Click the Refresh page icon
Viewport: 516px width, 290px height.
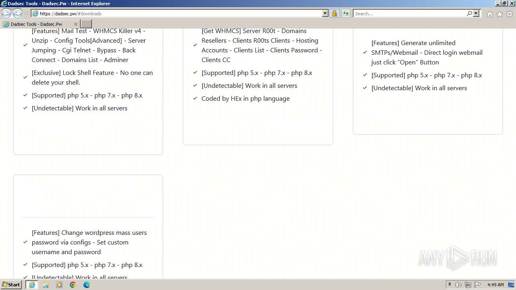pyautogui.click(x=345, y=14)
